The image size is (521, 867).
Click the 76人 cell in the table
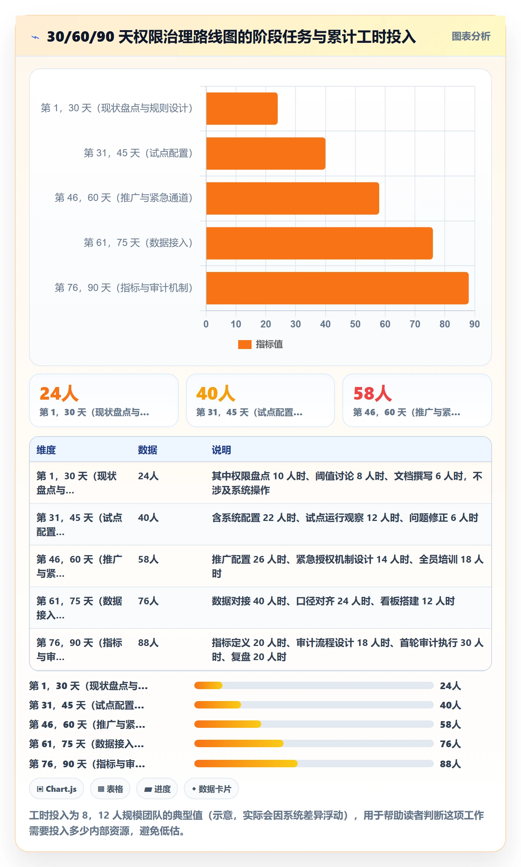pos(148,601)
